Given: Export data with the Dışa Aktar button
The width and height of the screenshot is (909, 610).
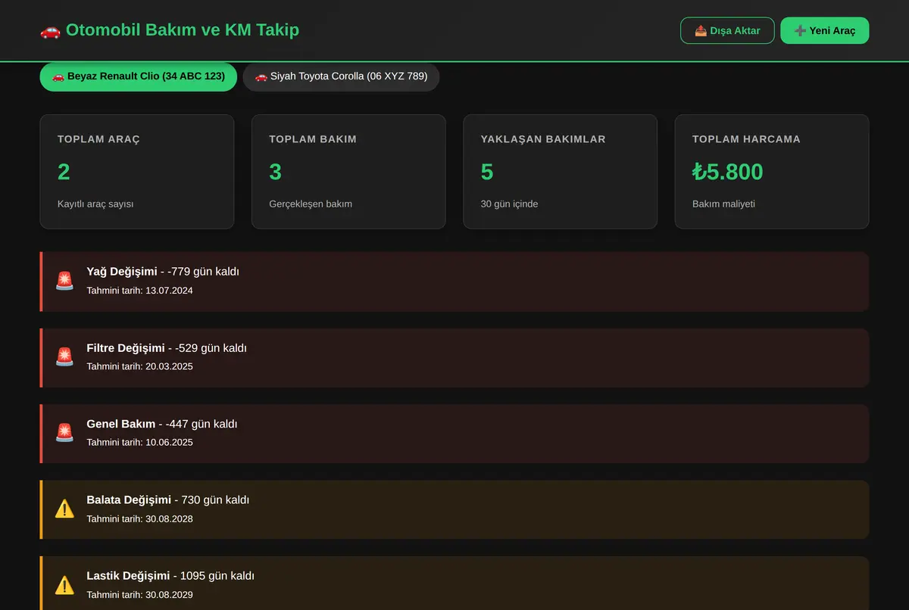Looking at the screenshot, I should click(x=727, y=30).
